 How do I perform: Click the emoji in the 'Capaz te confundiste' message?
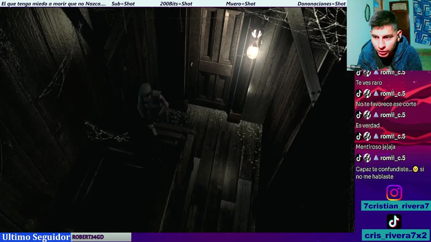(x=416, y=169)
